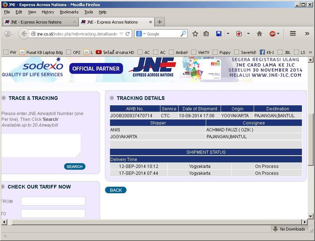The width and height of the screenshot is (315, 241).
Task: Click the TO tariff input field
Action: [53, 213]
